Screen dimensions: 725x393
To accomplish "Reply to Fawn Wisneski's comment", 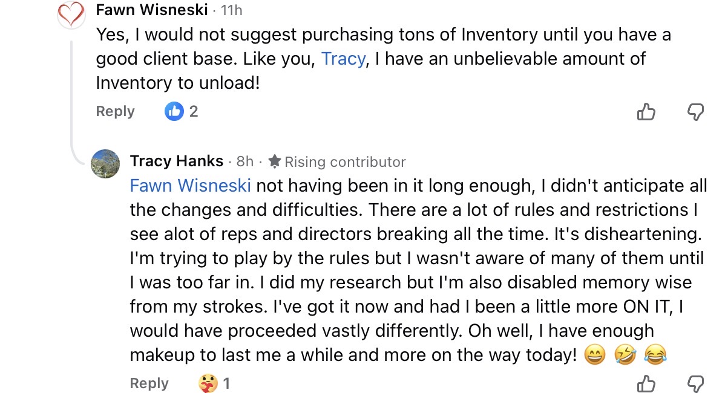I will [x=115, y=111].
